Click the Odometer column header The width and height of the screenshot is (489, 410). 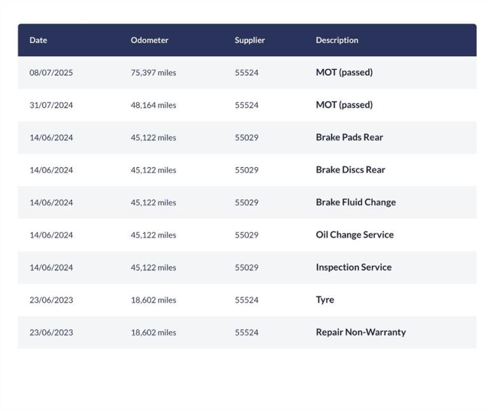150,40
